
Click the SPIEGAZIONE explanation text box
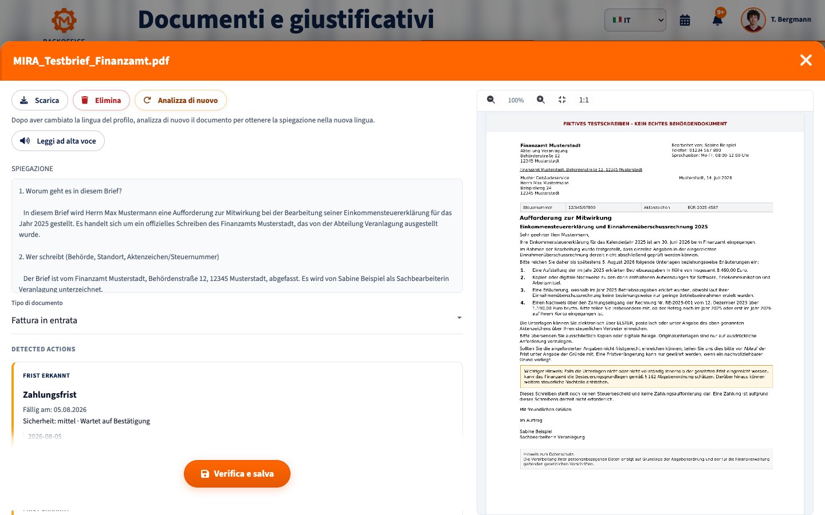click(237, 236)
